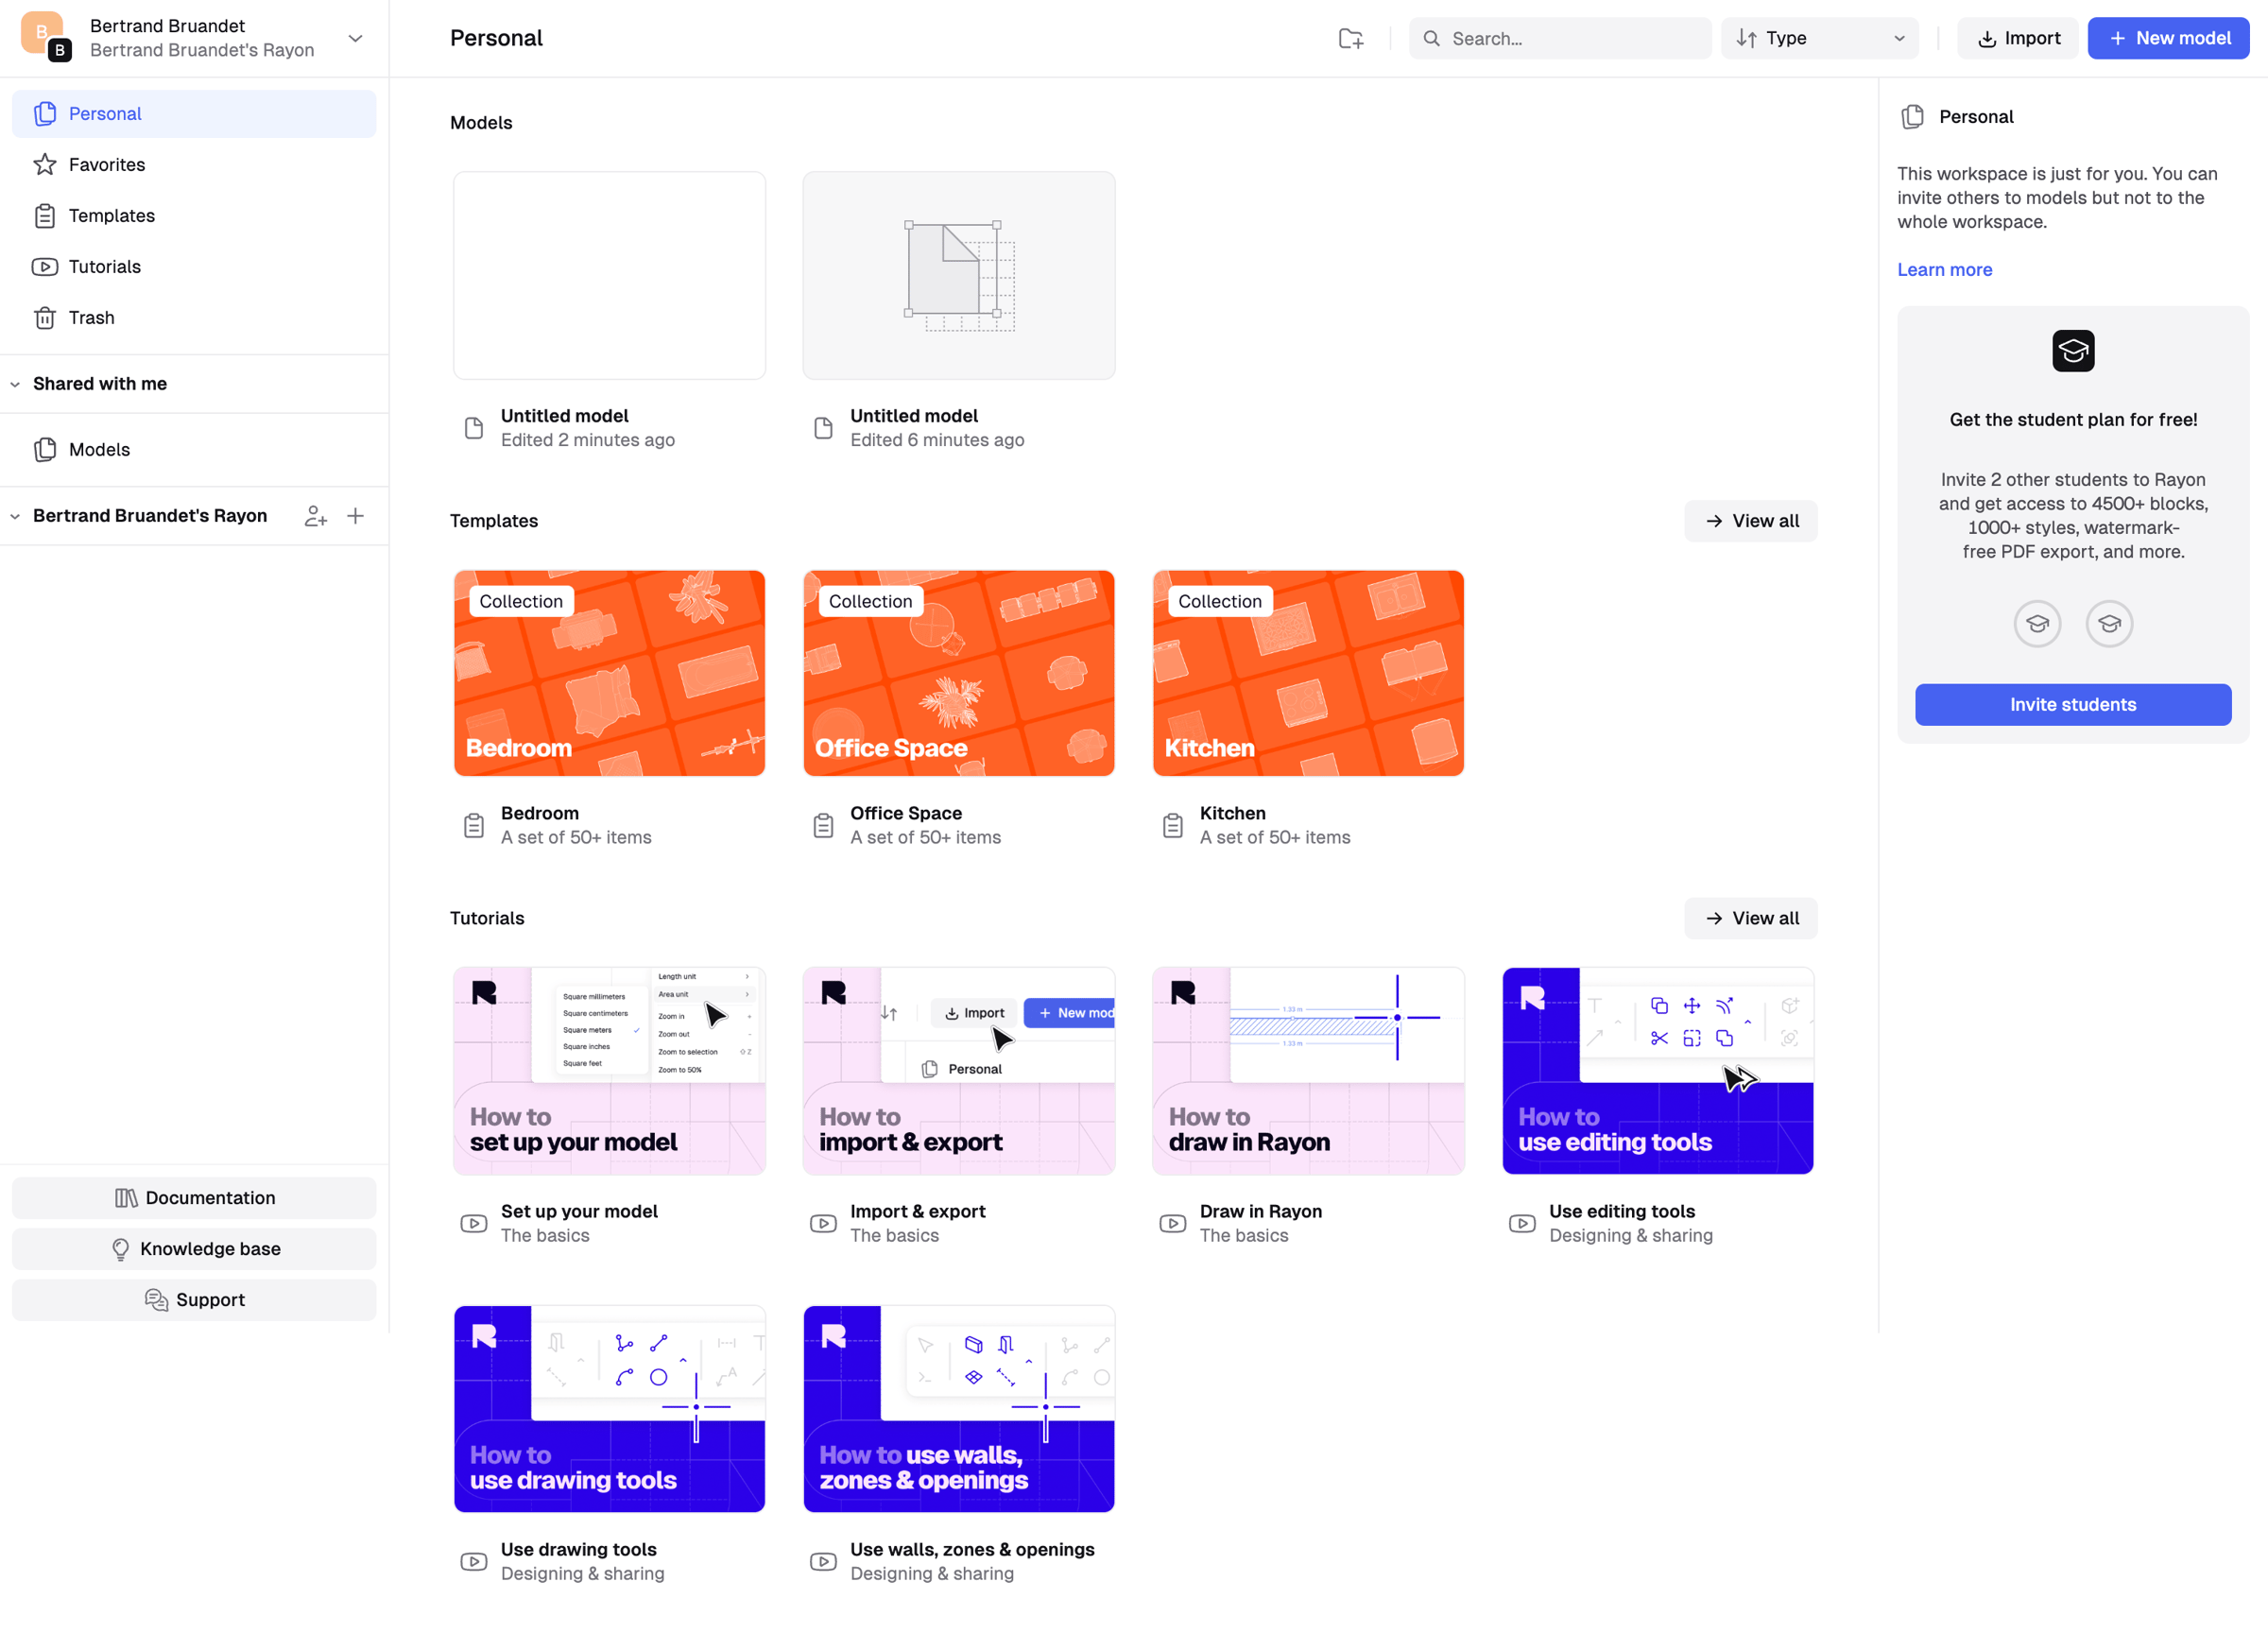Viewport: 2268px width, 1633px height.
Task: Collapse the Bertrand Bruandet's Rayon section
Action: (x=15, y=516)
